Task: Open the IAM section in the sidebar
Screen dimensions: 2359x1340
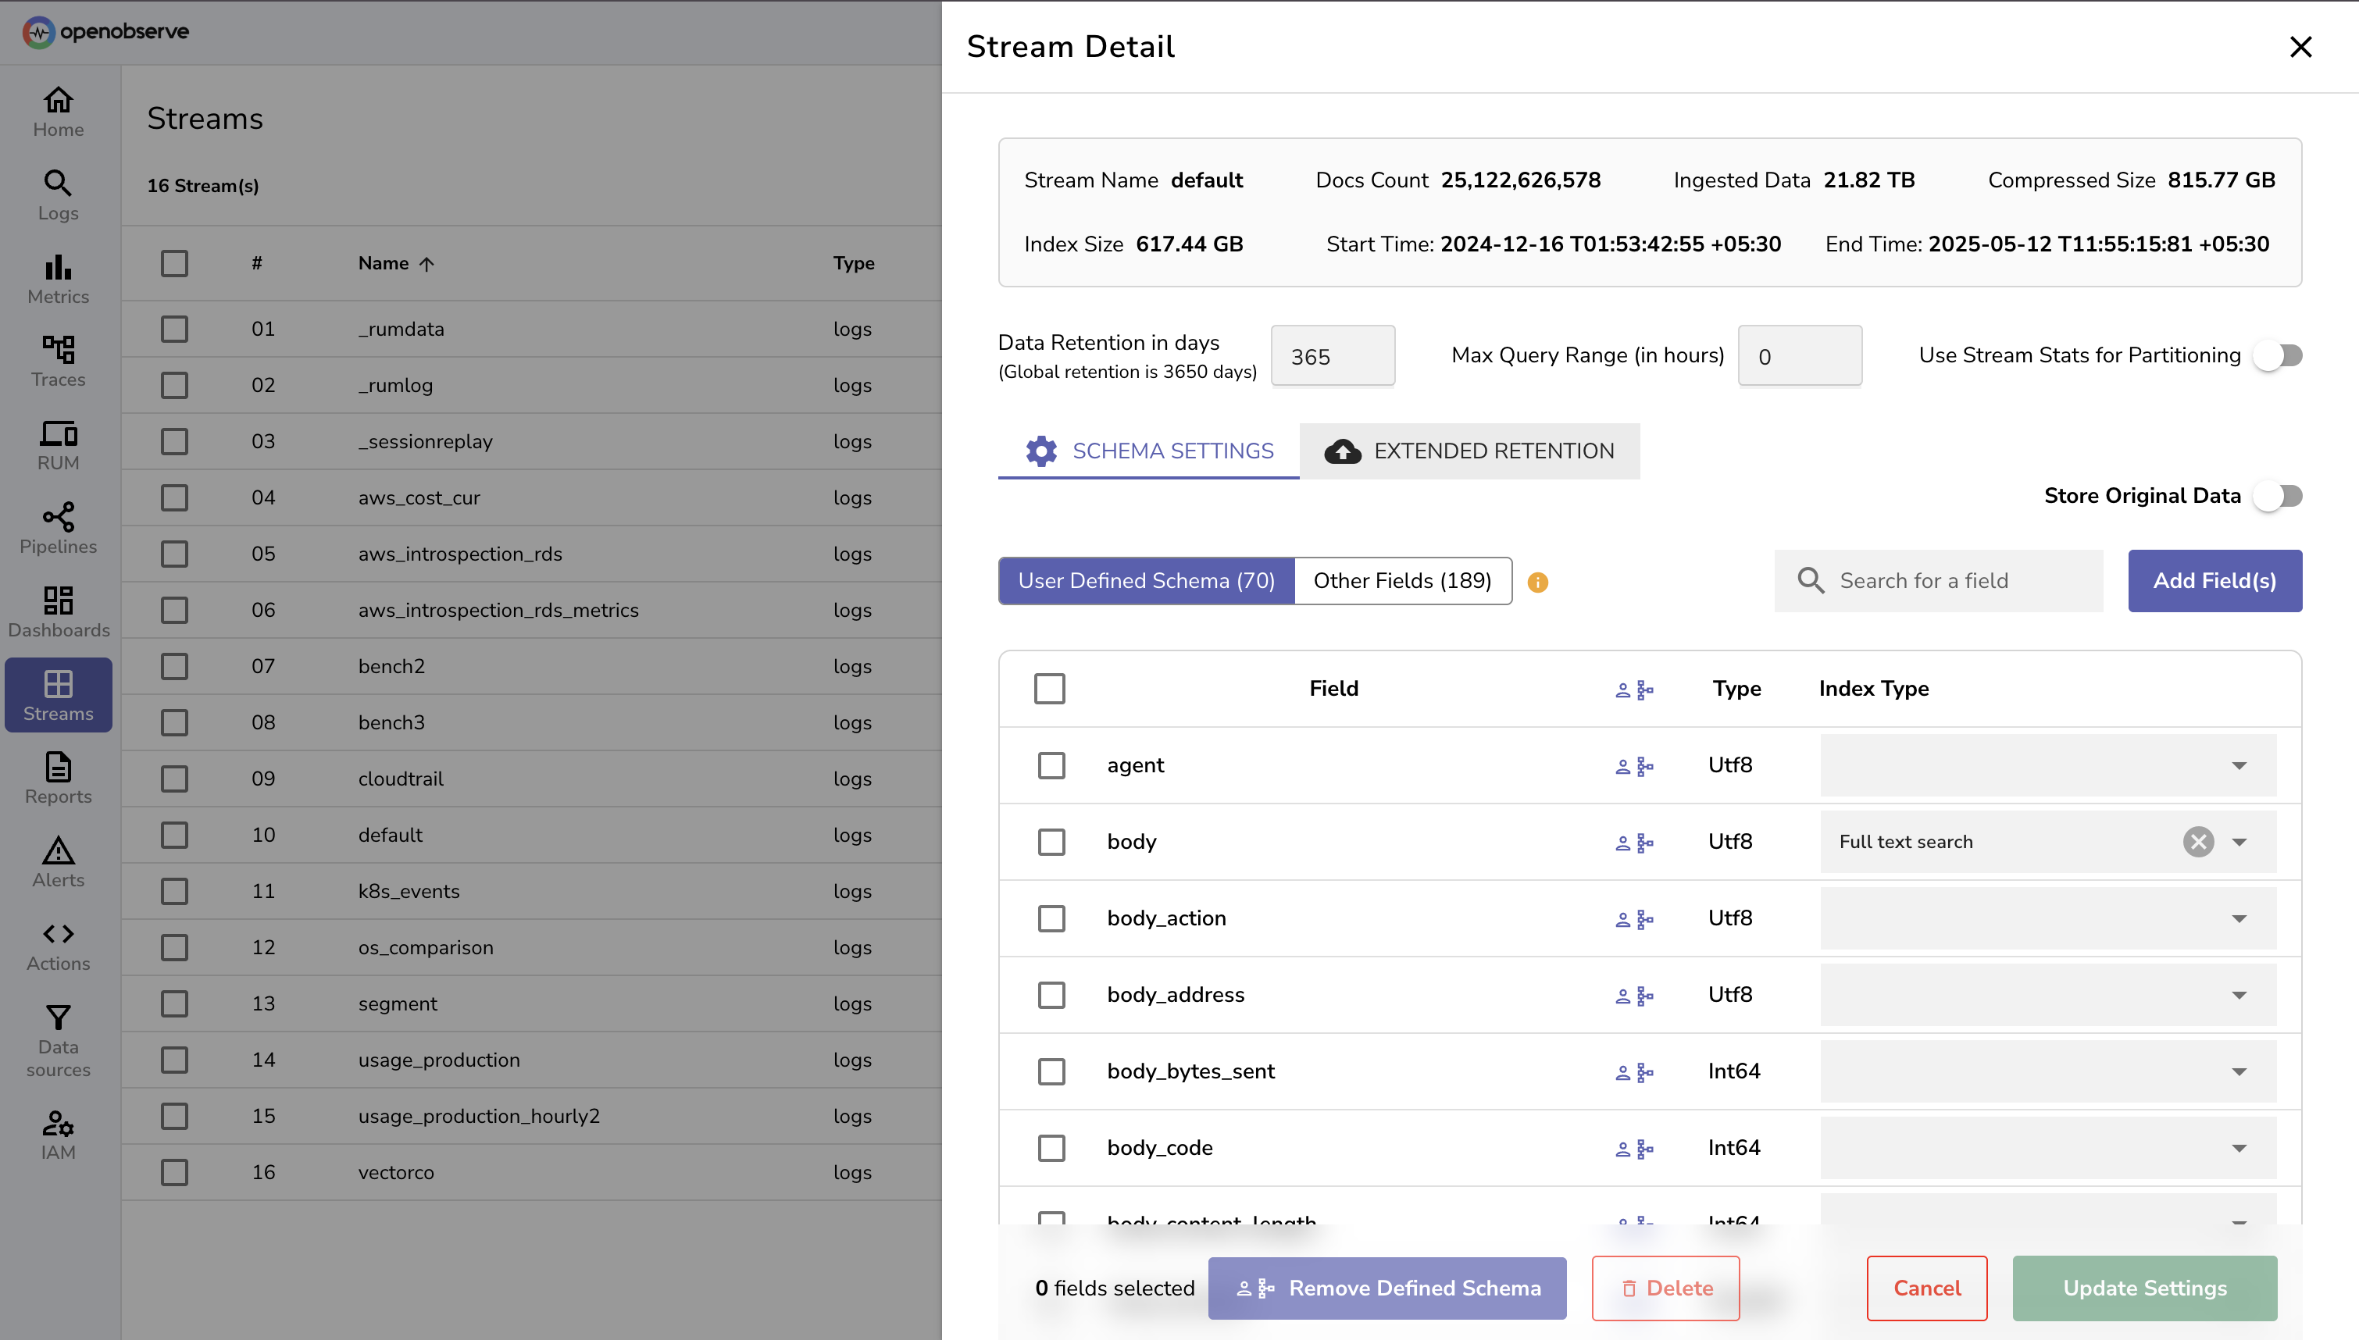Action: click(57, 1133)
